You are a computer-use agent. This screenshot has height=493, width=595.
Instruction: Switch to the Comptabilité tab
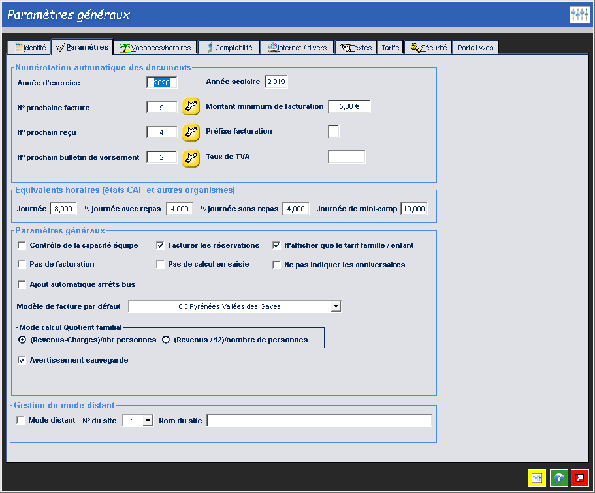[x=229, y=48]
